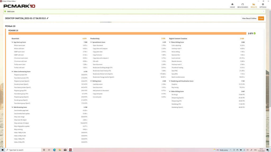Image resolution: width=271 pixels, height=152 pixels.
Task: Click the orange Close button
Action: (x=261, y=18)
